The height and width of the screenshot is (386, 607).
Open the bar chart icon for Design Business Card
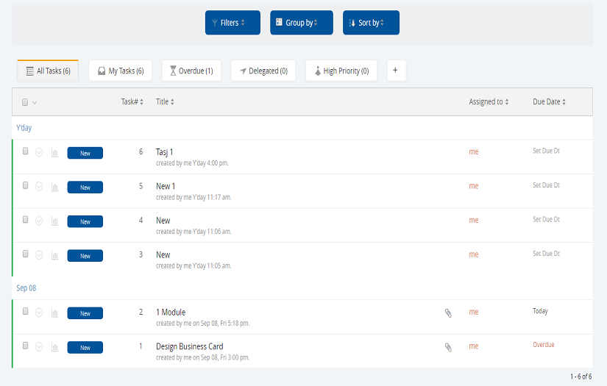tap(54, 347)
